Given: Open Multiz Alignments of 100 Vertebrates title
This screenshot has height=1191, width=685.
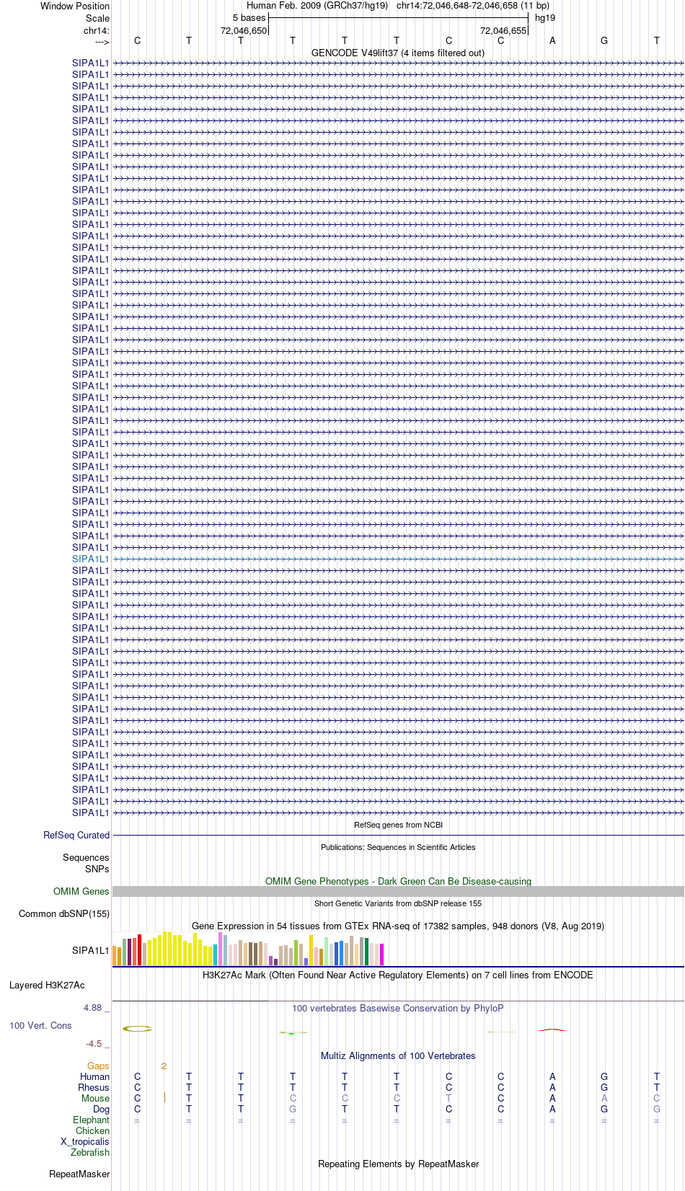Looking at the screenshot, I should pos(398,1056).
